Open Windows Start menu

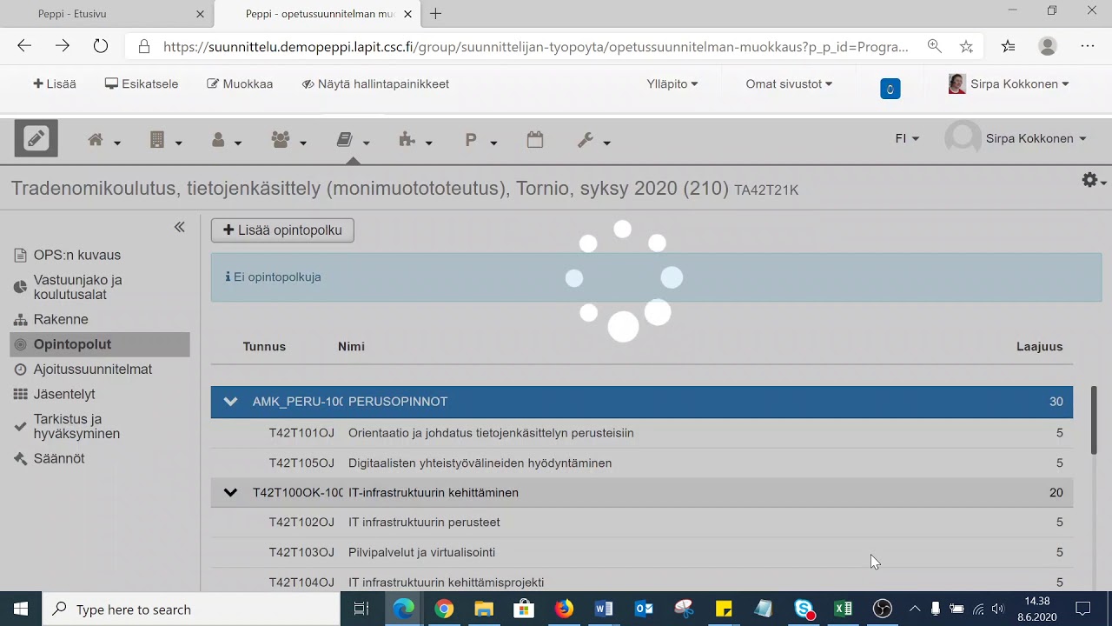coord(21,609)
